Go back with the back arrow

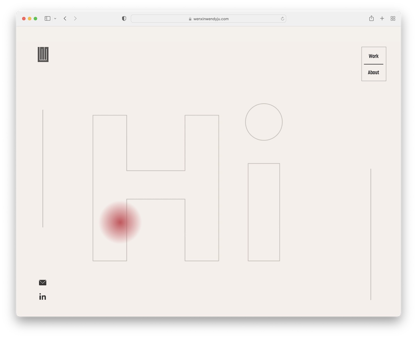coord(65,18)
